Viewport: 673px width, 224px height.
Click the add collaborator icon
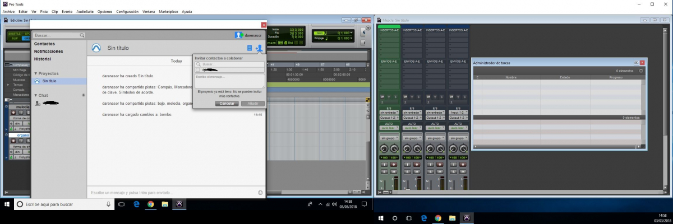point(259,49)
